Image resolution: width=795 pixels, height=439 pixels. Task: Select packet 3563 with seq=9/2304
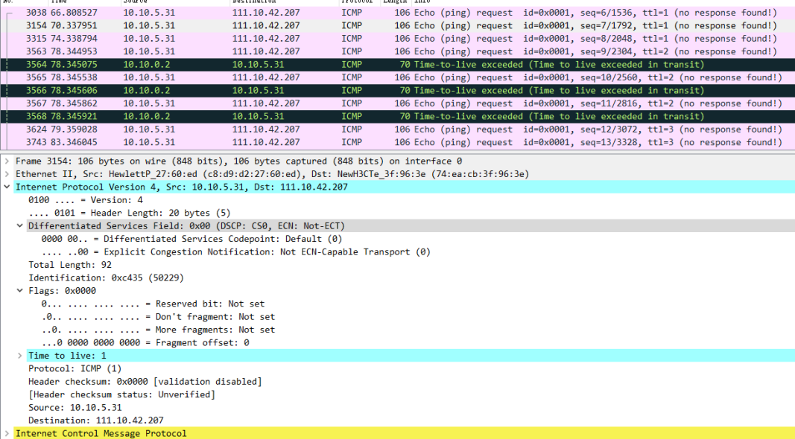[x=398, y=51]
